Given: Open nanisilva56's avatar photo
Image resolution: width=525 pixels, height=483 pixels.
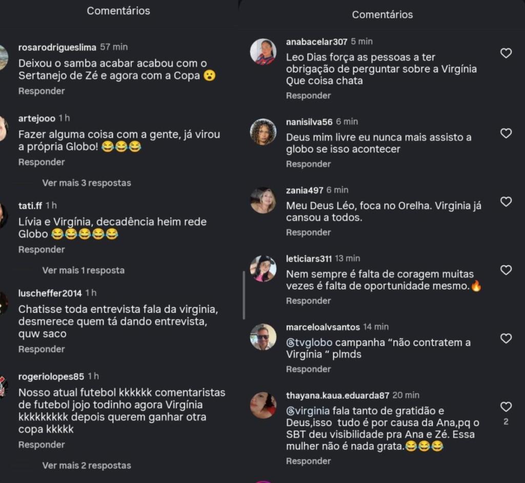Looking at the screenshot, I should [x=263, y=132].
